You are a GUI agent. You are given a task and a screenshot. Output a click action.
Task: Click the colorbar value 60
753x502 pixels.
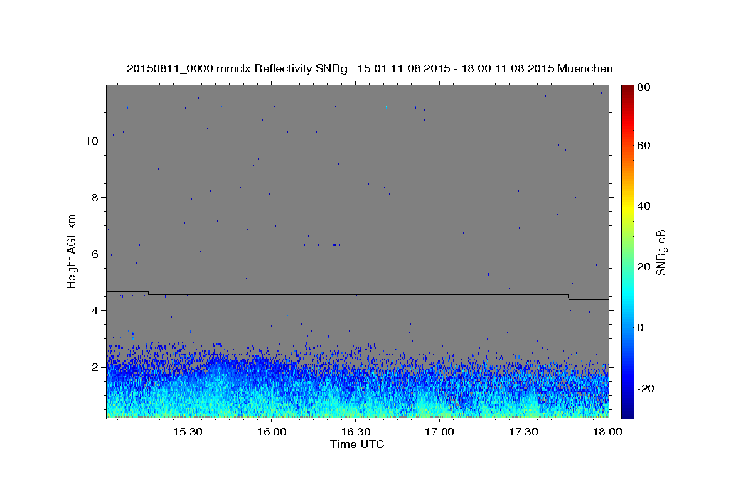click(x=645, y=146)
